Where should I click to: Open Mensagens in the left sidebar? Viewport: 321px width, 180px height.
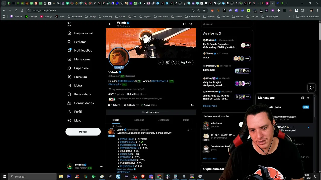point(79,59)
